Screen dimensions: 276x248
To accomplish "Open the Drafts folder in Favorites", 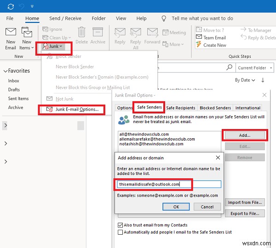I will pos(14,90).
